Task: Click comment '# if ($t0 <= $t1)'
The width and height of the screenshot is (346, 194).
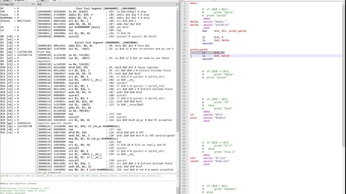Action: pos(216,143)
